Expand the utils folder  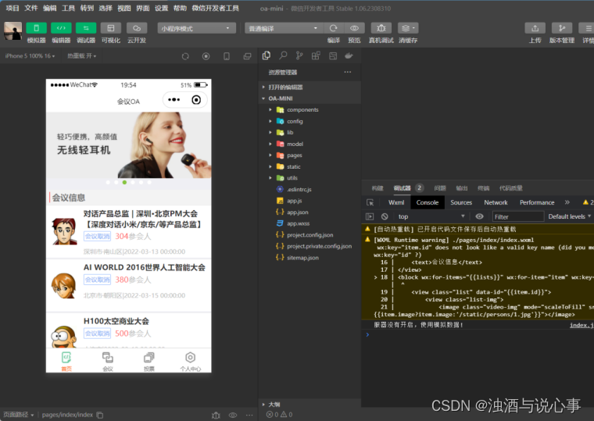(x=310, y=178)
